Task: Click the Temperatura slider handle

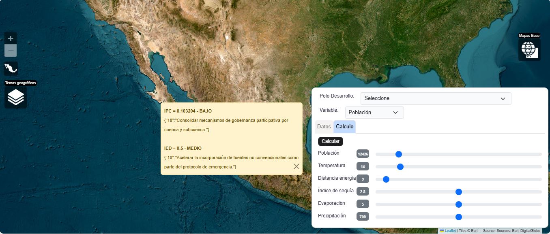Action: (x=400, y=166)
